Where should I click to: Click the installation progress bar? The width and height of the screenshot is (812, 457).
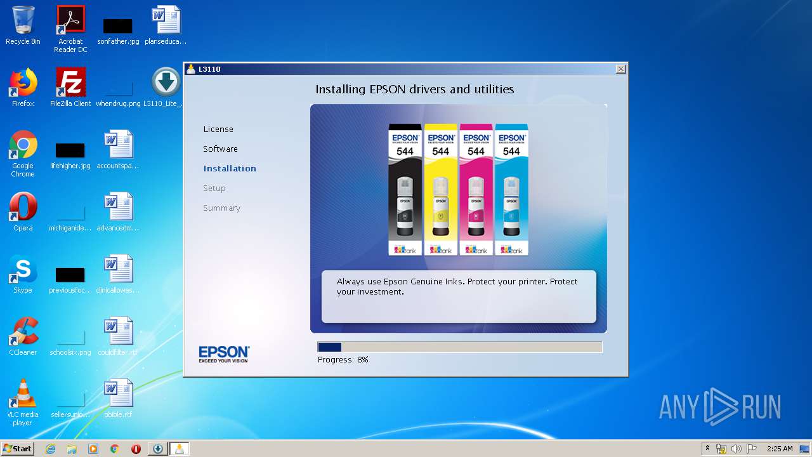[x=460, y=347]
